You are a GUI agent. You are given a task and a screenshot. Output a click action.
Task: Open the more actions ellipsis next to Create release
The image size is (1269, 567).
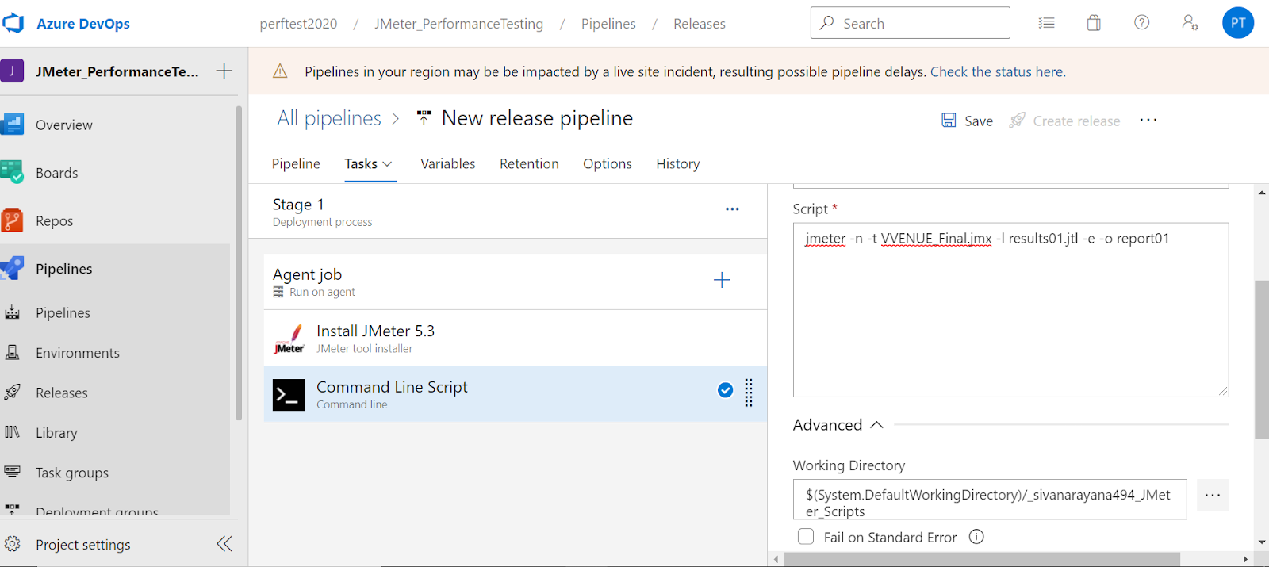[1148, 120]
